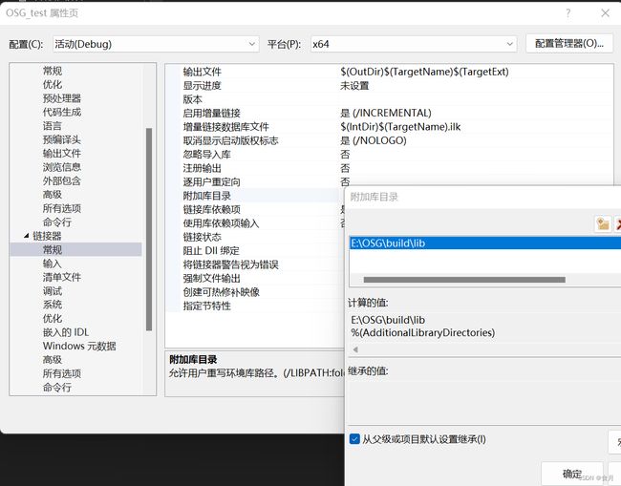
Task: Select Windows 元数据 in the tree
Action: click(79, 346)
